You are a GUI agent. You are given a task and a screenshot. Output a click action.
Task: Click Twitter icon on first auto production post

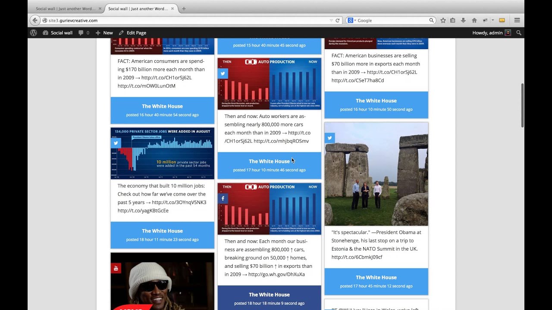[223, 73]
